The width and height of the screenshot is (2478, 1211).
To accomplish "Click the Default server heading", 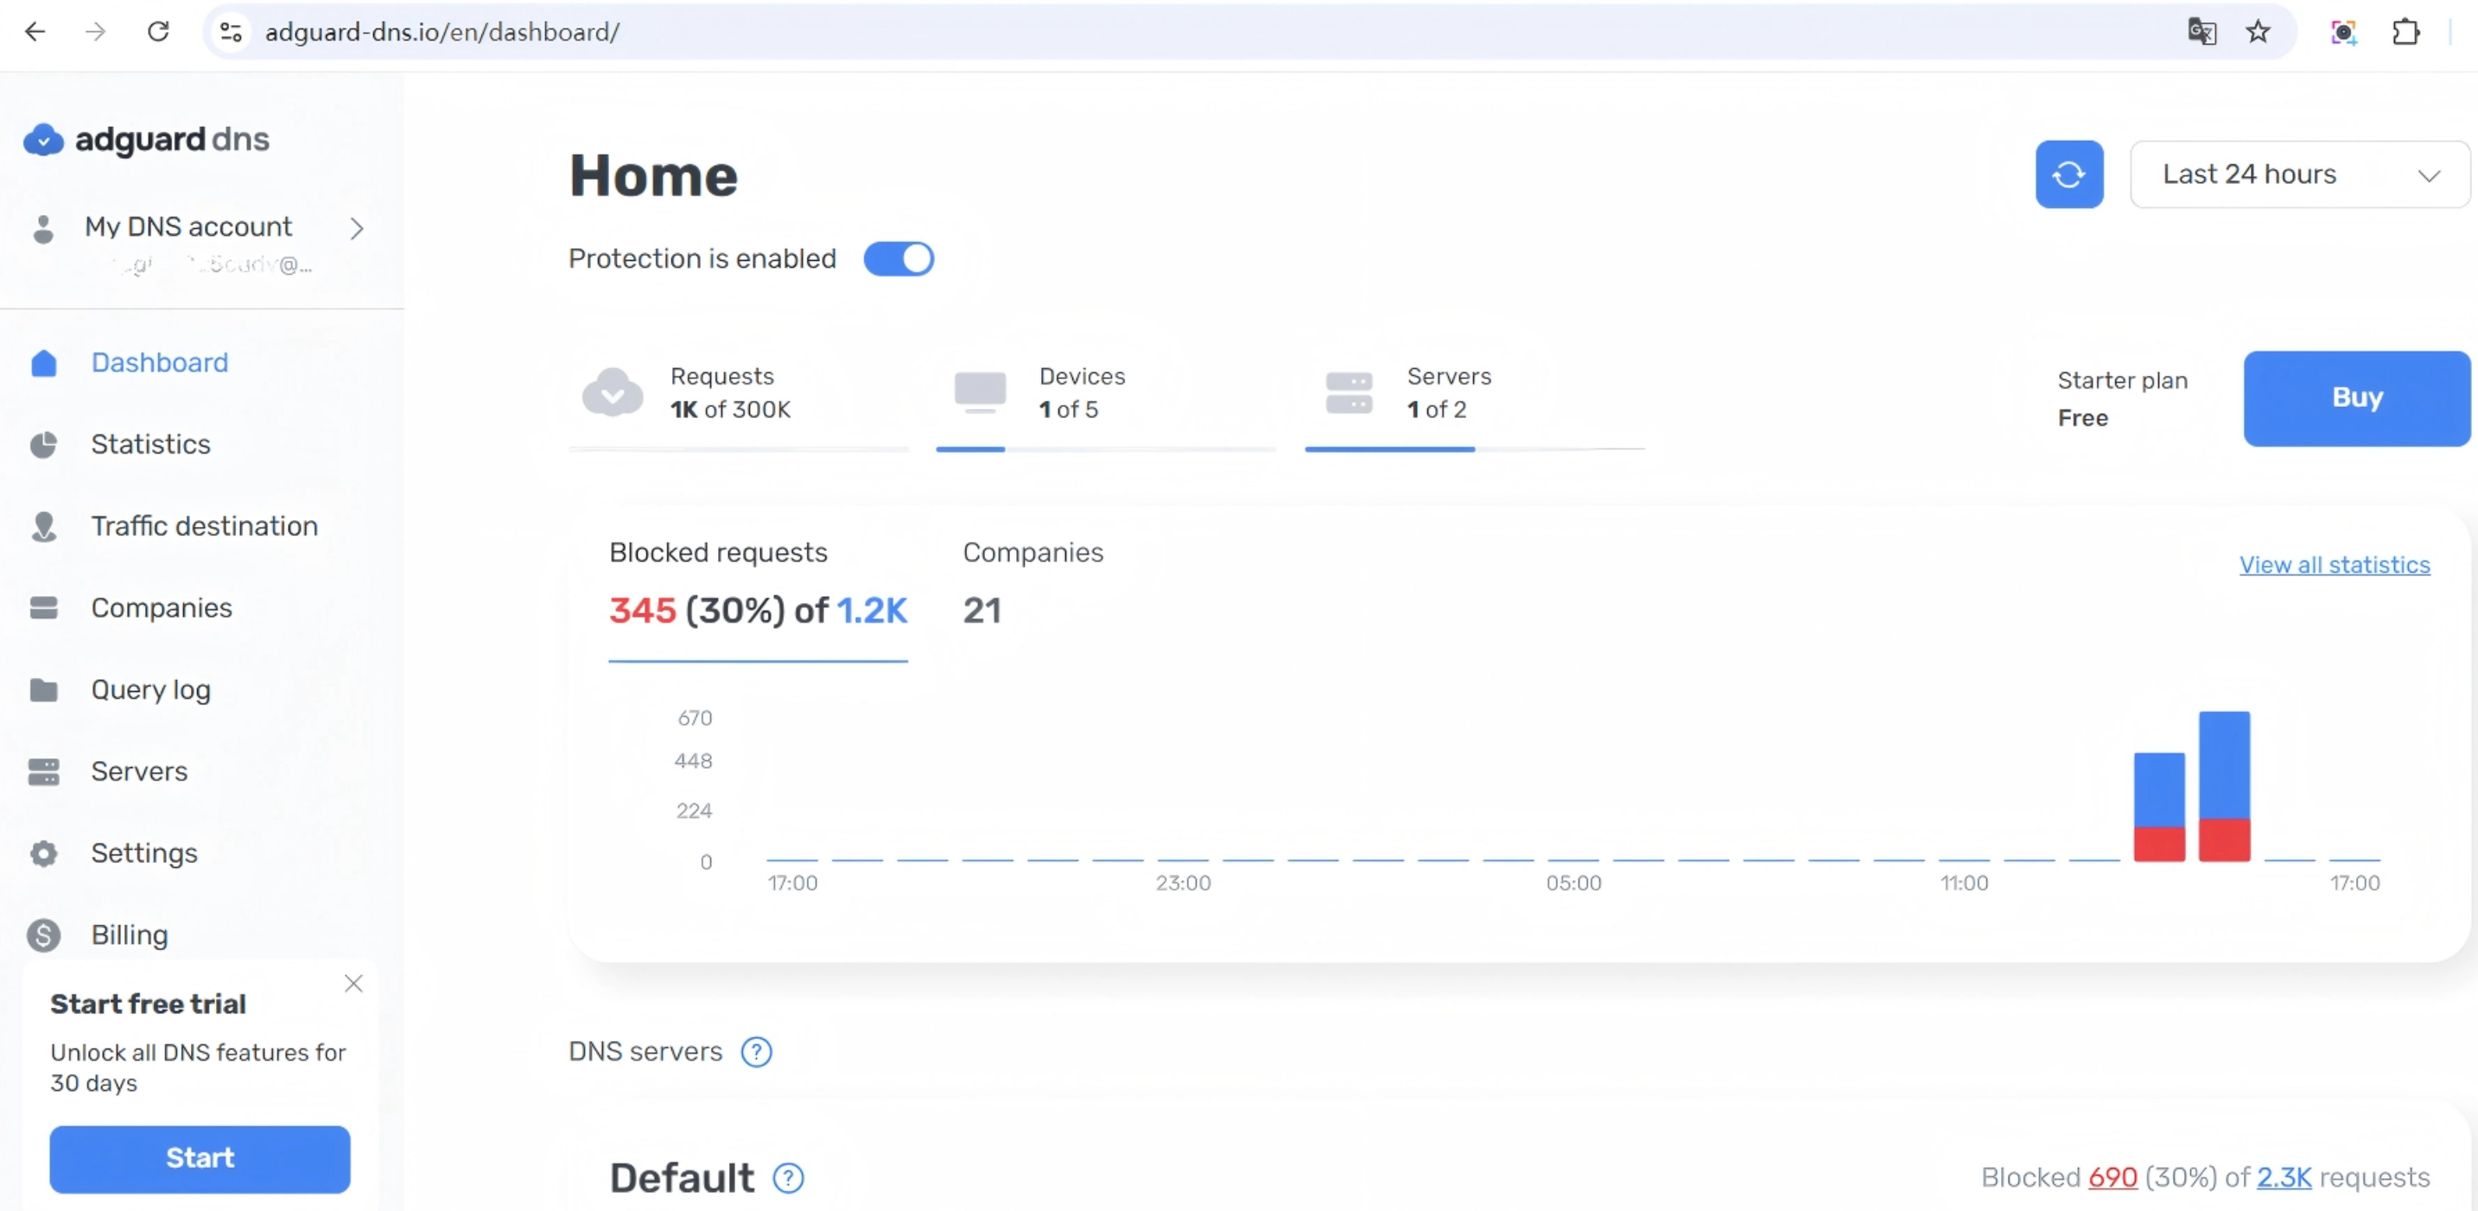I will coord(681,1177).
